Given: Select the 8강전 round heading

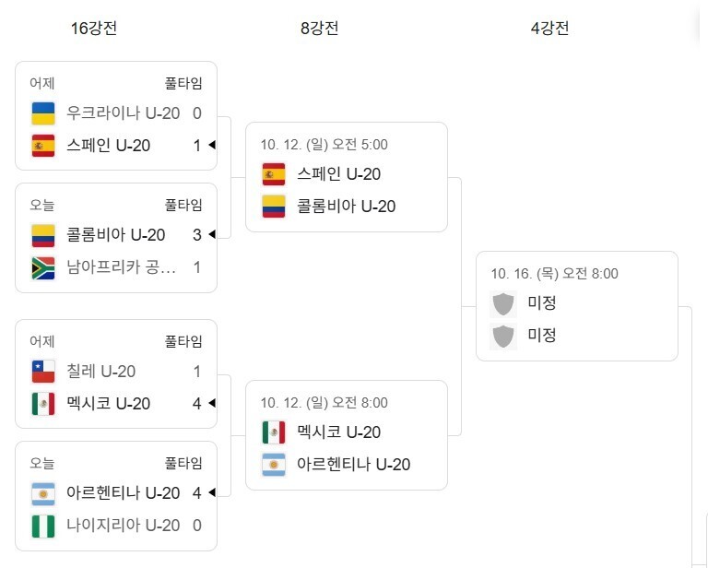Looking at the screenshot, I should click(x=319, y=29).
